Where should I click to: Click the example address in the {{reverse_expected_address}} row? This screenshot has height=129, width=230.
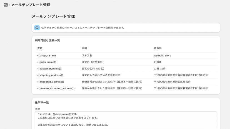pos(181,88)
